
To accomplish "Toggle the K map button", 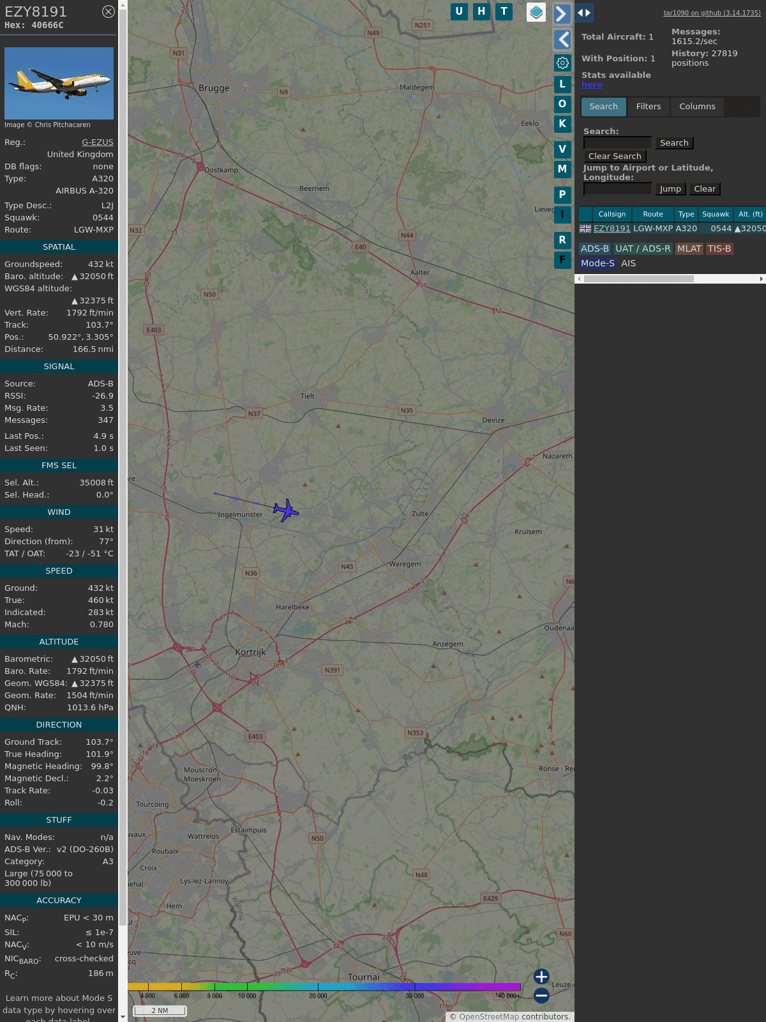I will [562, 123].
